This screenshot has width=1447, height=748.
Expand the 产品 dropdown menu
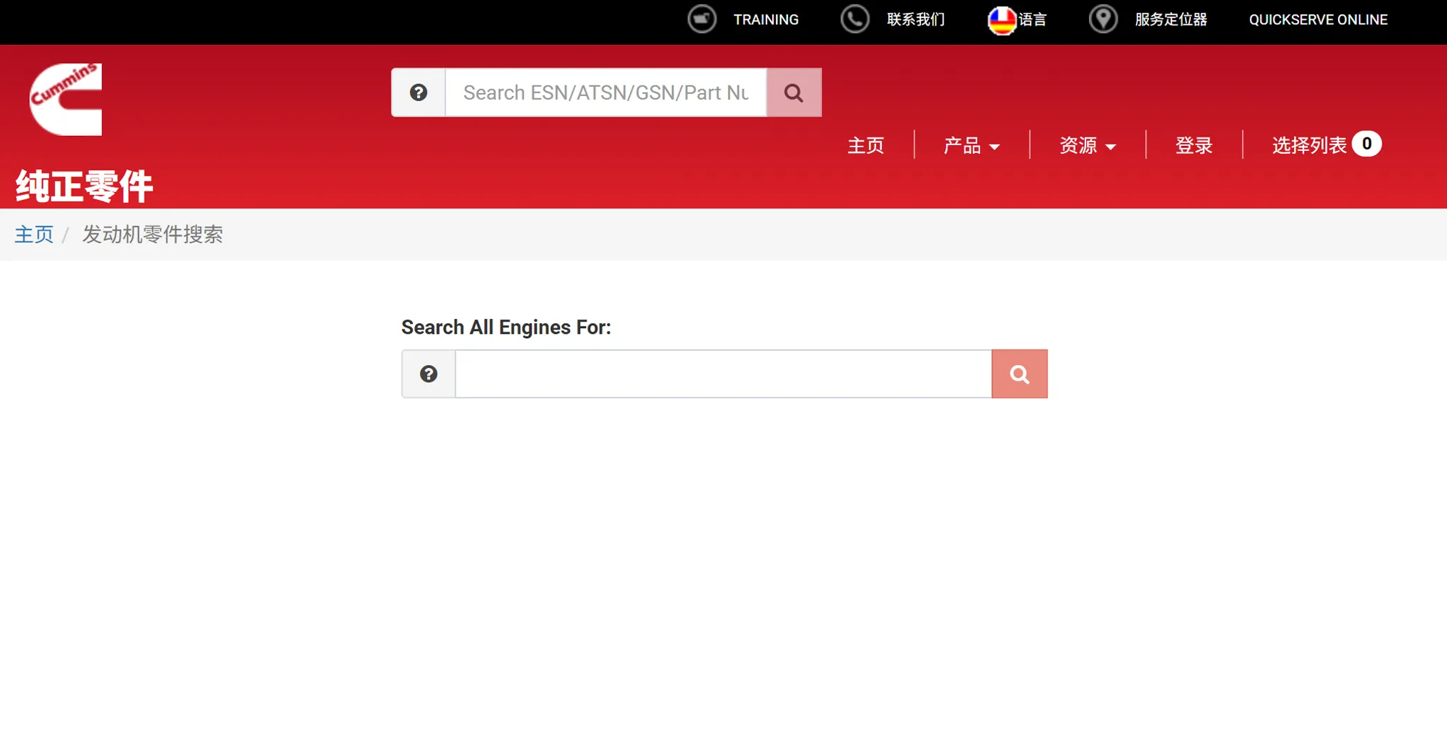tap(971, 145)
